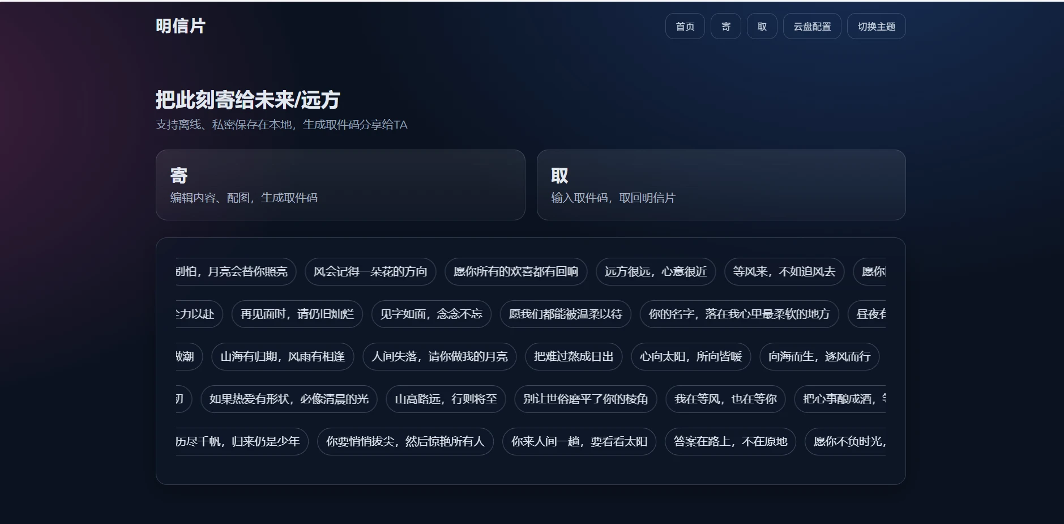Click the 把难过熬成日出 phrase
This screenshot has height=524, width=1064.
tap(574, 356)
